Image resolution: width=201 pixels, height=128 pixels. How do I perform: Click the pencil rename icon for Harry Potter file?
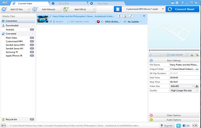coord(51,16)
